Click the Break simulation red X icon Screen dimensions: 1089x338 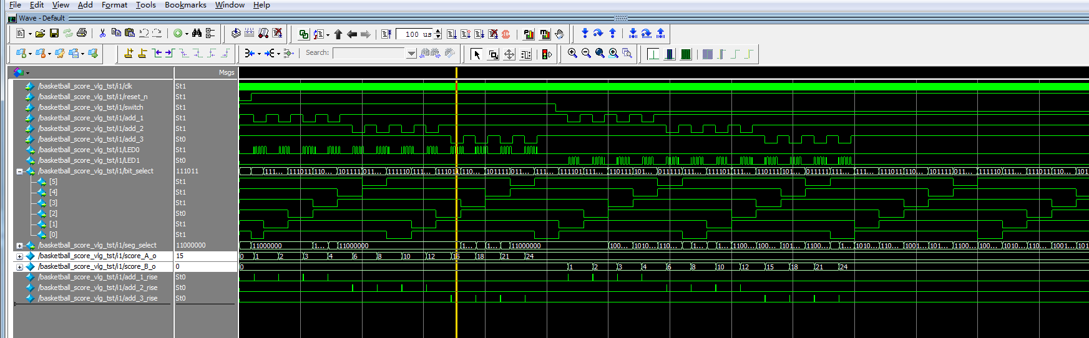[x=277, y=34]
